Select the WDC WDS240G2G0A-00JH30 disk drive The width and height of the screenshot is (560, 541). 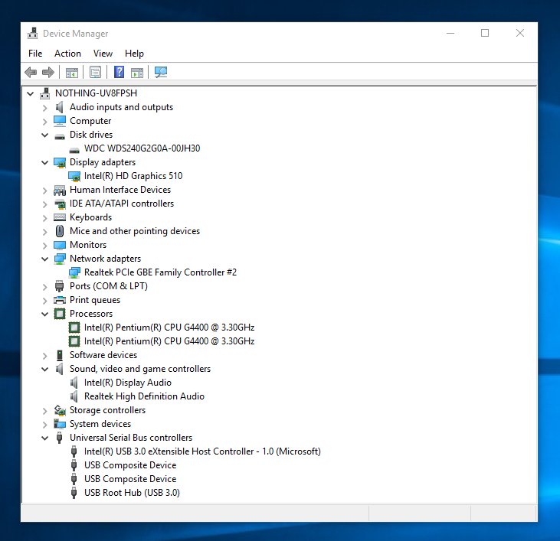point(142,148)
